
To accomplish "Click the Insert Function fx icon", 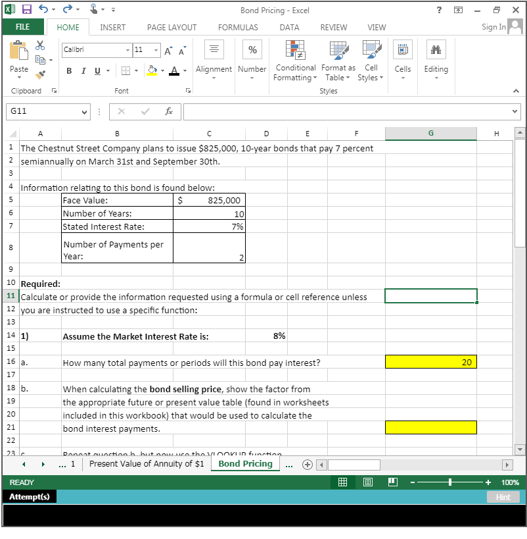I will pos(169,111).
